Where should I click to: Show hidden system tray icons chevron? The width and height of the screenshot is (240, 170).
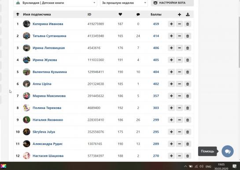(x=185, y=166)
